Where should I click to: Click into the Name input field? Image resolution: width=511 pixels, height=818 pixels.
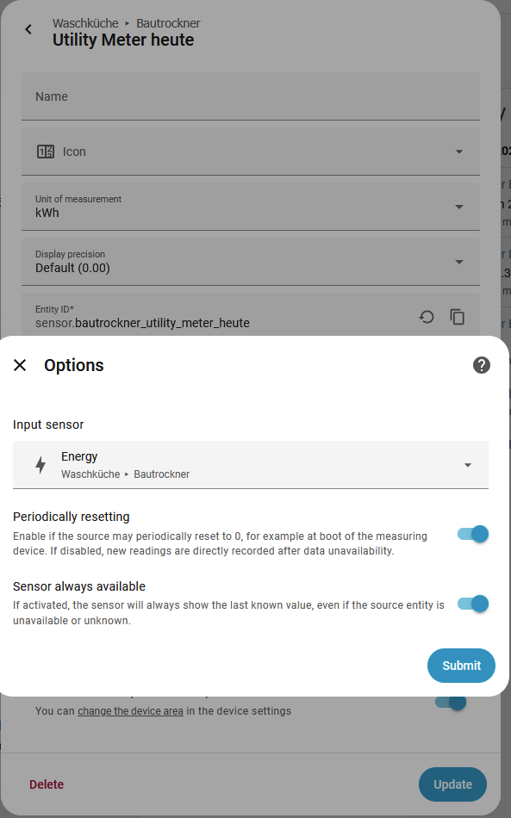tap(250, 96)
